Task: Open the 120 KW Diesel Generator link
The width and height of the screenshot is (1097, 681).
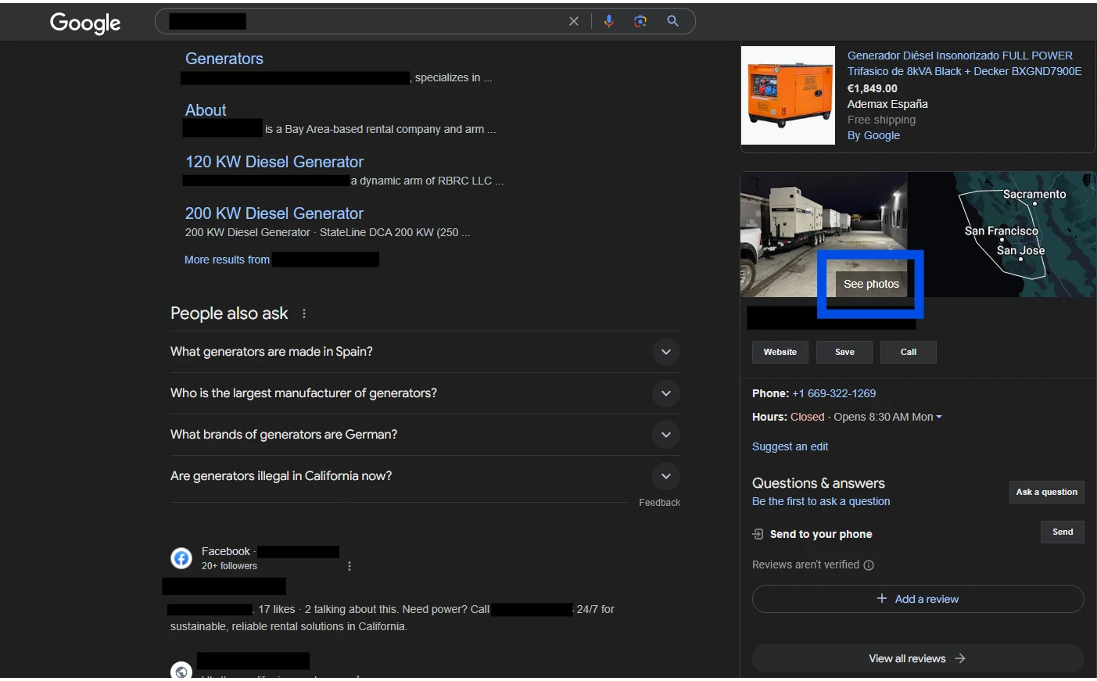Action: coord(274,162)
